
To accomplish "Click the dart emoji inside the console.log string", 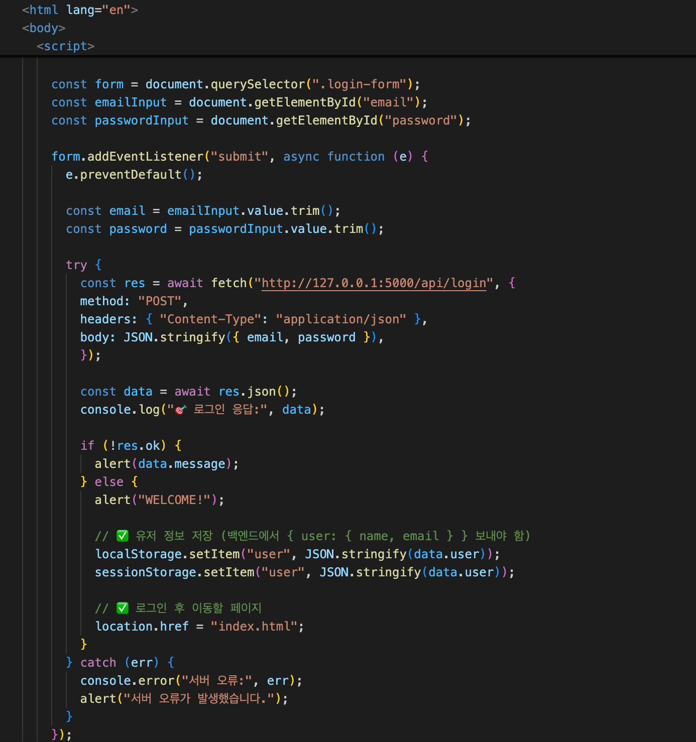I will [180, 410].
